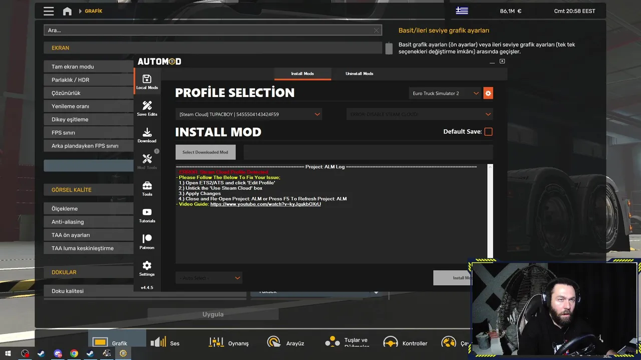This screenshot has height=360, width=641.
Task: Select Ölçekleme option
Action: (89, 208)
